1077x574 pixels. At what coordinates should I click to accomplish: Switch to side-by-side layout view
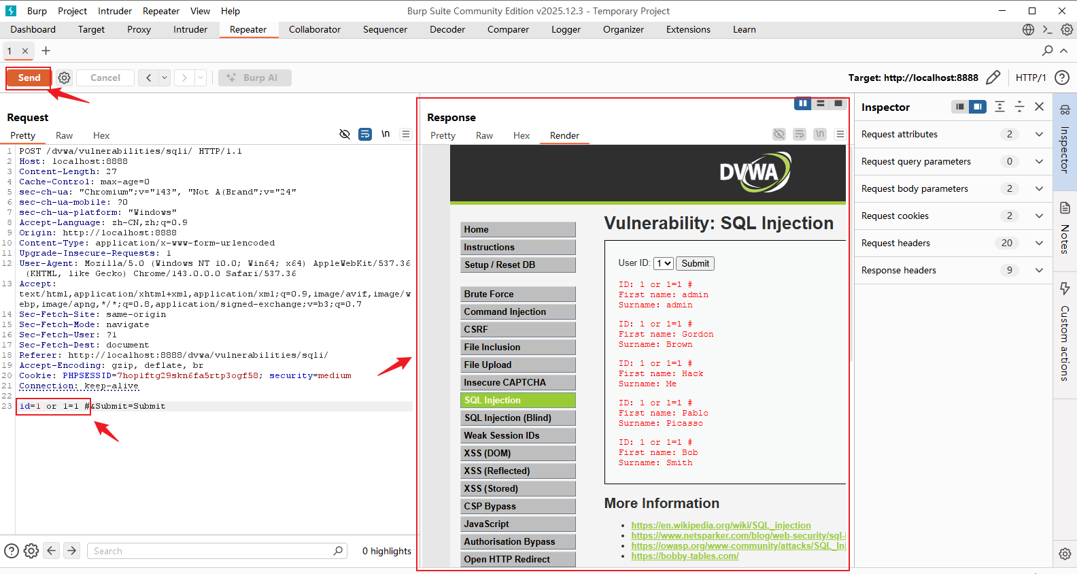coord(803,103)
